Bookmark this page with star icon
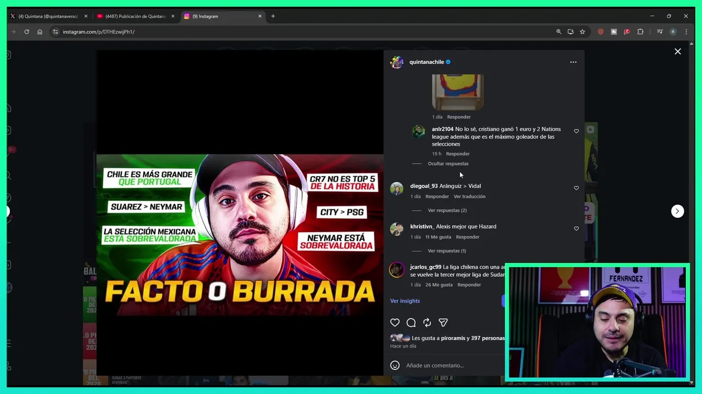 coord(582,32)
